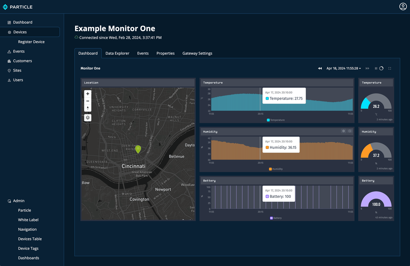Fast-forward the dashboard timeline
410x266 pixels.
(367, 68)
